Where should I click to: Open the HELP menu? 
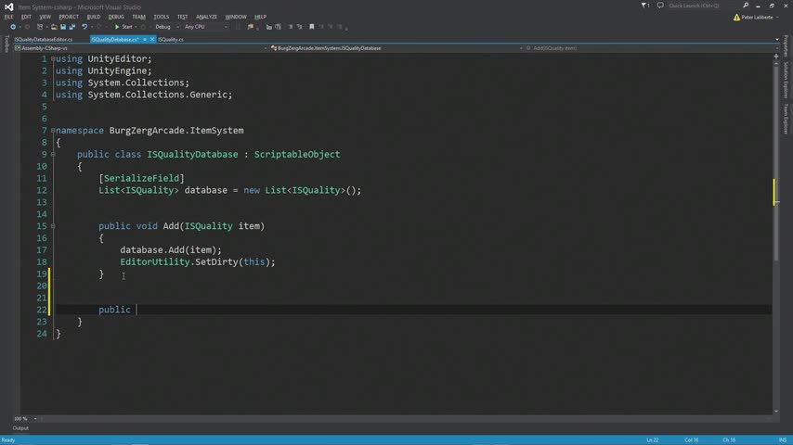[260, 17]
